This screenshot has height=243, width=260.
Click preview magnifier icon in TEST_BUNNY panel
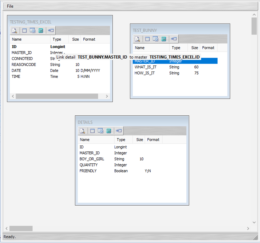pos(137,39)
